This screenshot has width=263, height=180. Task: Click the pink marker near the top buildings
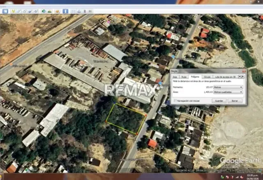click(108, 22)
